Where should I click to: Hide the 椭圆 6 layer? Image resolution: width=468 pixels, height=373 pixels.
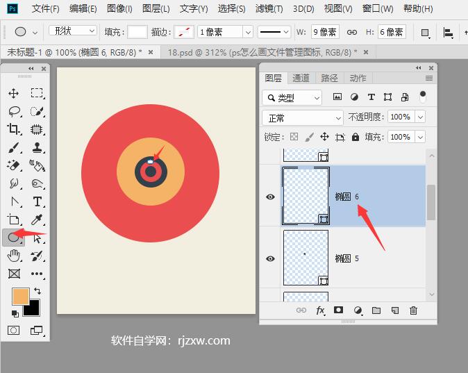(x=270, y=197)
